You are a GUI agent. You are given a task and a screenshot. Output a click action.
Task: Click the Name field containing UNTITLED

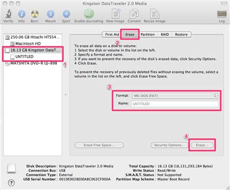click(x=175, y=104)
